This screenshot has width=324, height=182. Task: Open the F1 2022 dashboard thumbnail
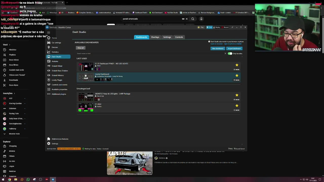[86, 107]
